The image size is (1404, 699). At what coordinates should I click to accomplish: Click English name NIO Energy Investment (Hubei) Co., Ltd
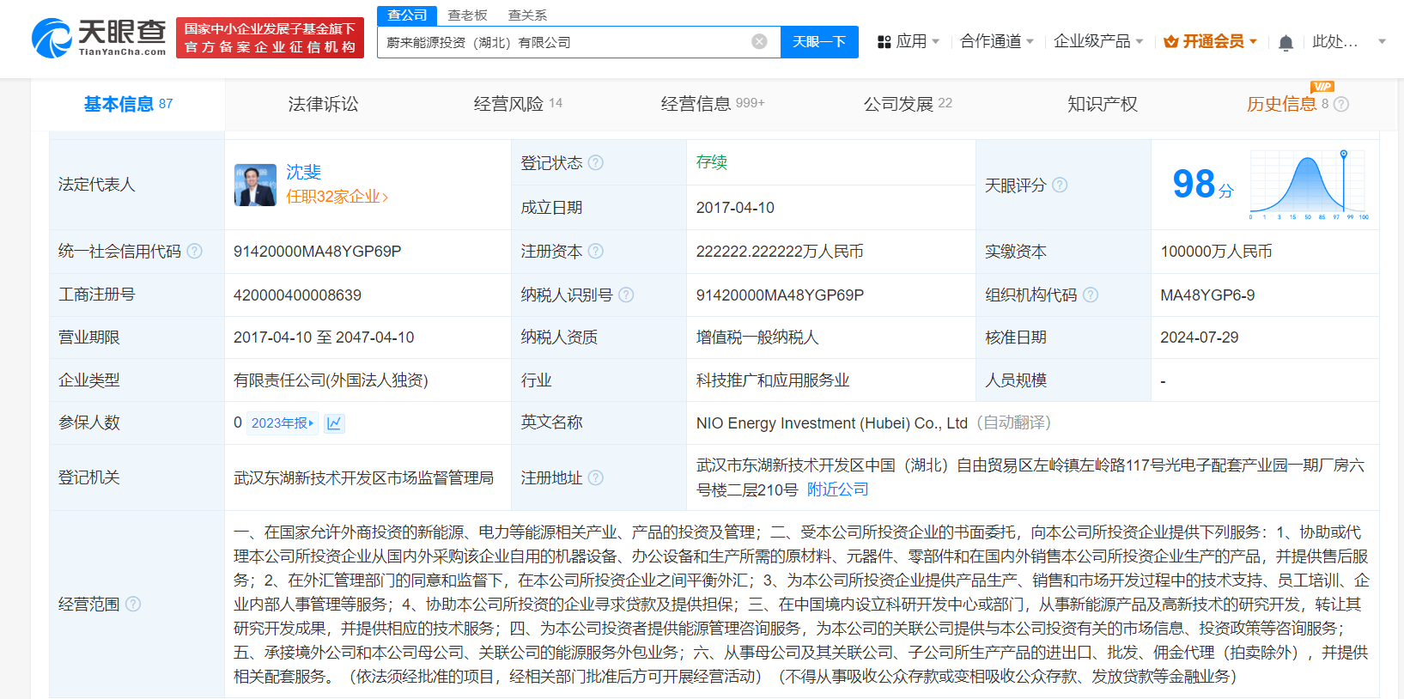click(x=832, y=423)
